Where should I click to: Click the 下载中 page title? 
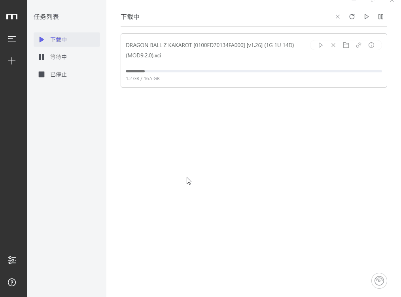130,17
